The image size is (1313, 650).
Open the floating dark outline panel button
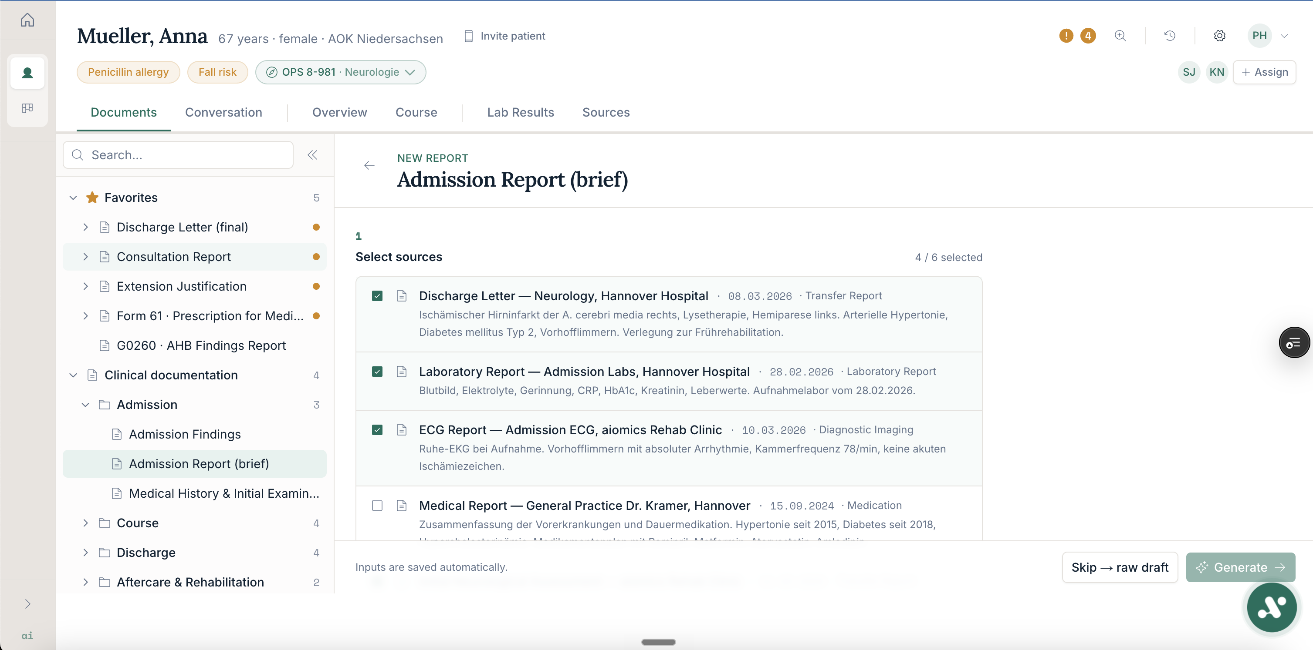click(1294, 342)
